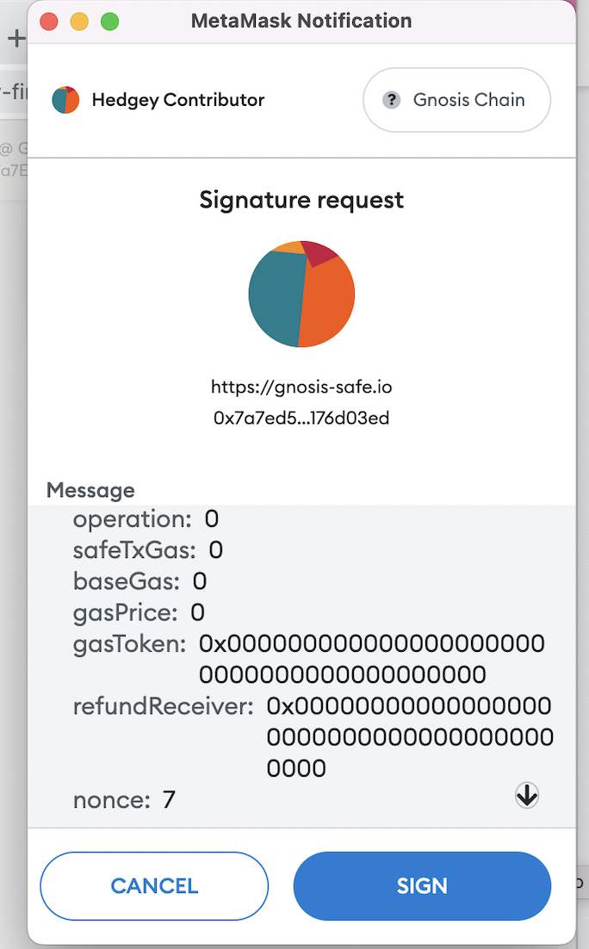Click the SIGN button
589x949 pixels.
(x=422, y=885)
